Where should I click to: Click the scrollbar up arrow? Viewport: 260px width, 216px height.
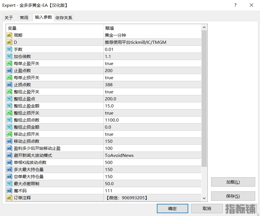pos(204,27)
